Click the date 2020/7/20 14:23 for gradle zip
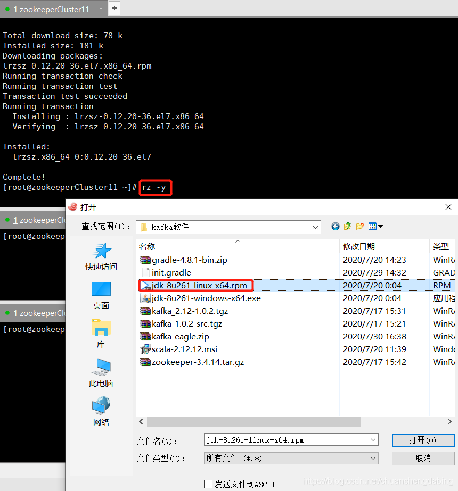Viewport: 458px width, 491px height. pyautogui.click(x=374, y=260)
